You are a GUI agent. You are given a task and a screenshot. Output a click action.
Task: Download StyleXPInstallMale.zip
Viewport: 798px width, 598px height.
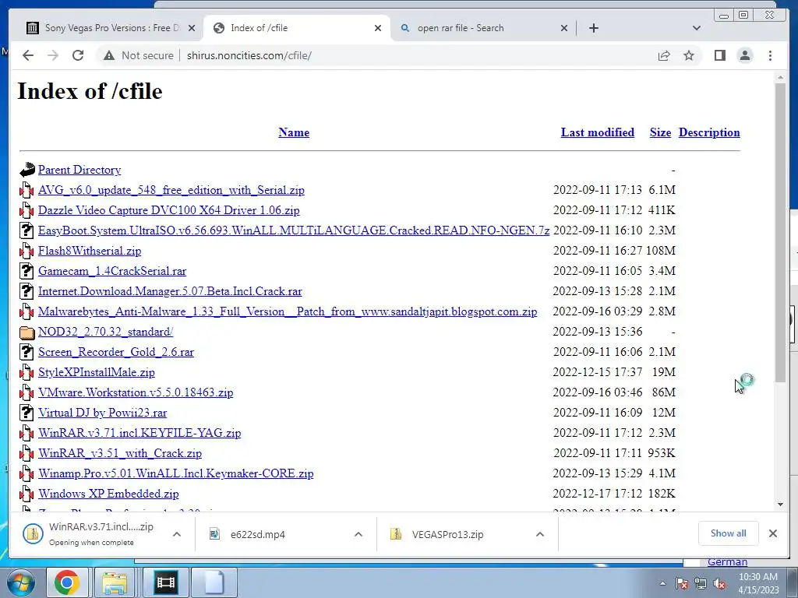pos(96,372)
